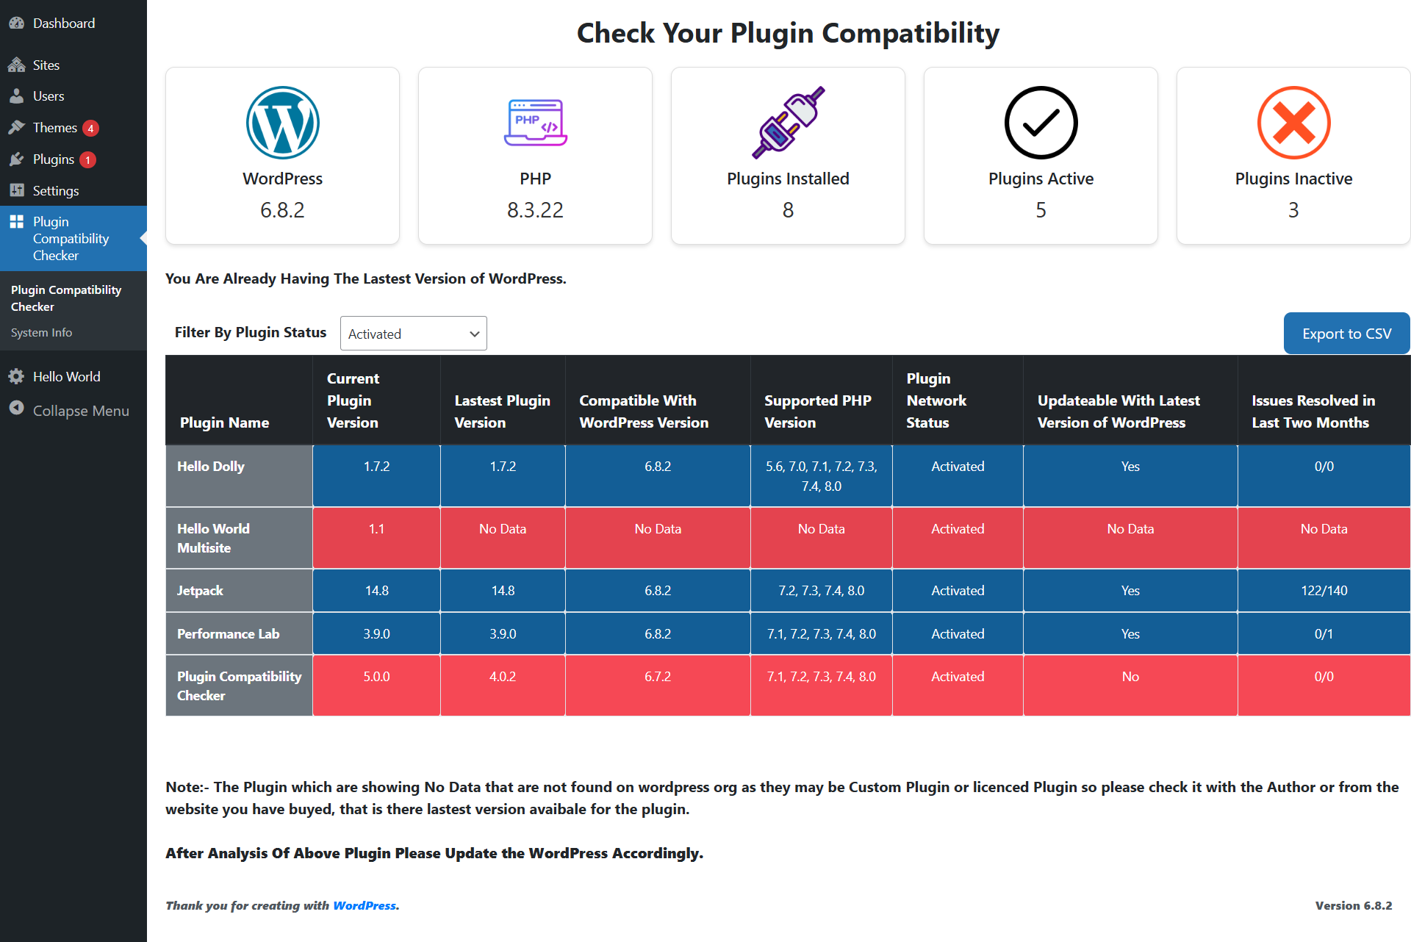The image size is (1411, 942).
Task: Click the Plugins Inactive red X icon
Action: click(1293, 123)
